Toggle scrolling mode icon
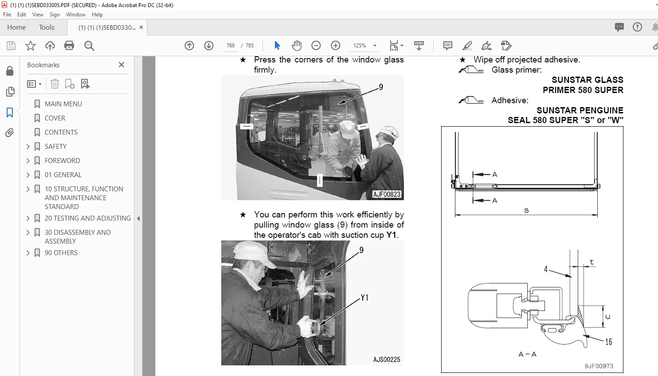The height and width of the screenshot is (376, 658). click(x=419, y=46)
